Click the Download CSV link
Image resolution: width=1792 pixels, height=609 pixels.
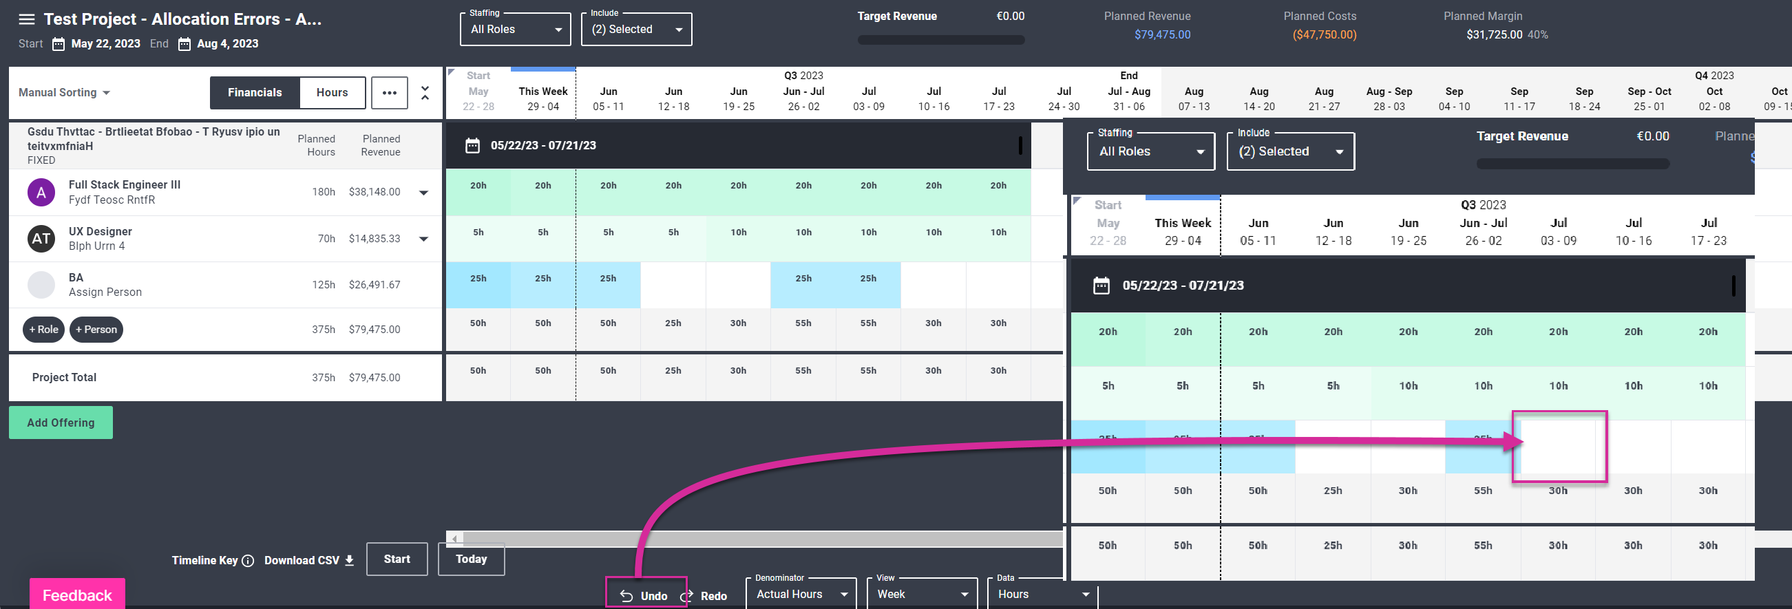[x=302, y=560]
